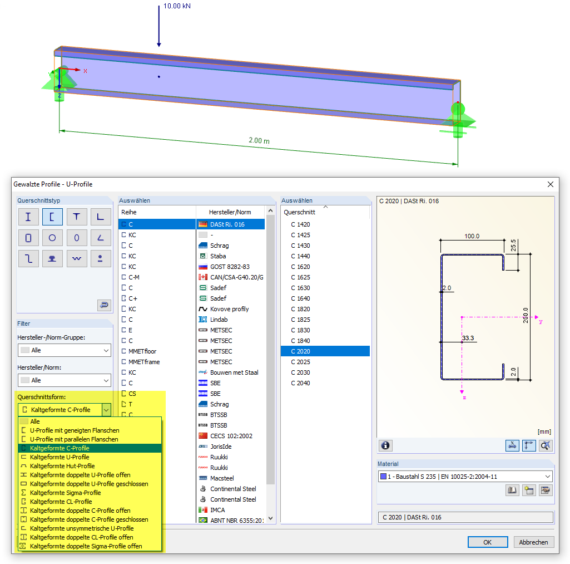
Task: Select the L-angle cross-section type
Action: tap(101, 217)
